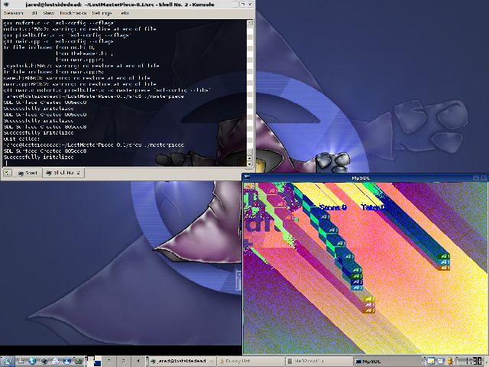
Task: Click Konsole scrollbar up arrow
Action: coord(250,22)
